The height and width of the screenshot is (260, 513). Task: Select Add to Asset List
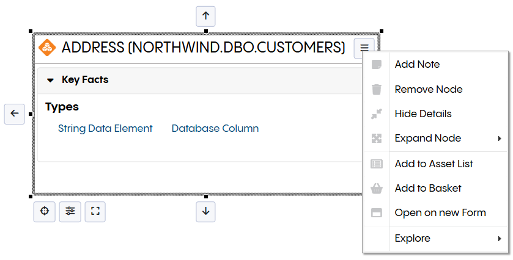[x=435, y=164]
